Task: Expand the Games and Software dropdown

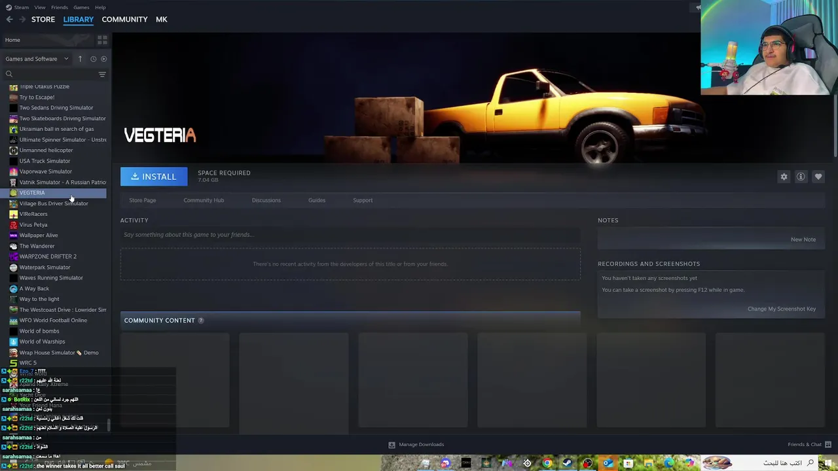Action: [37, 59]
